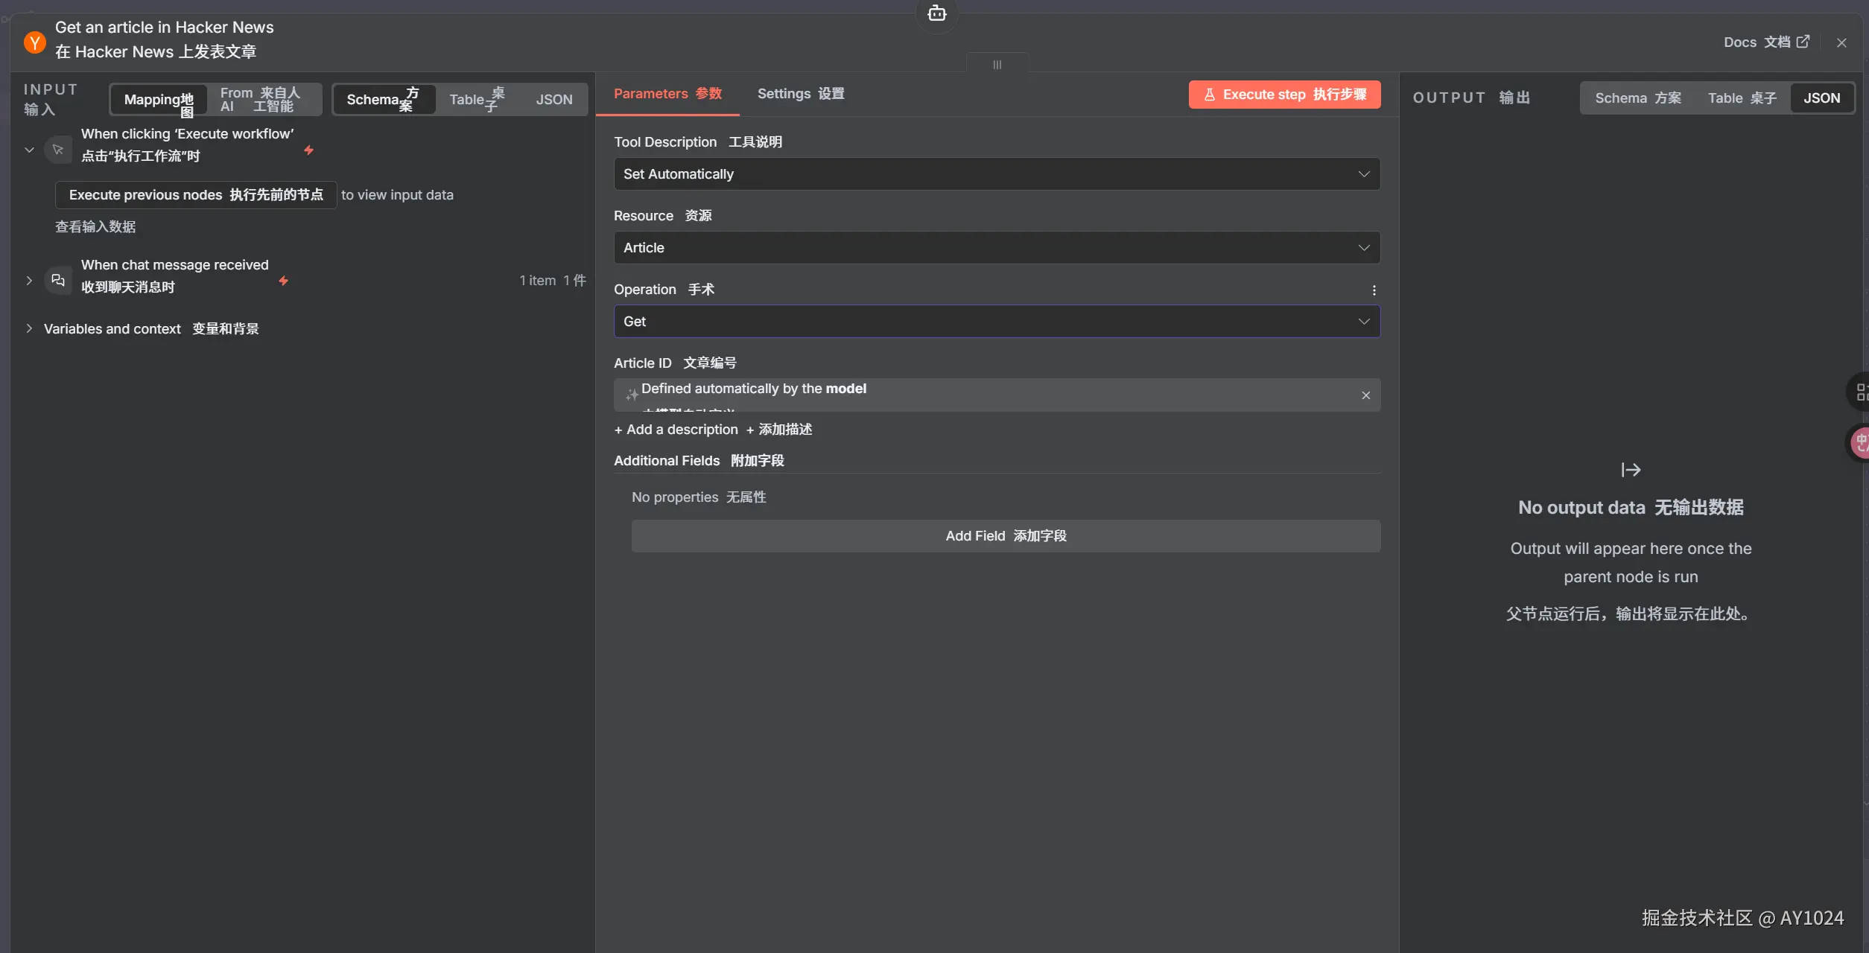Click the Hacker News Y logo icon
Viewport: 1869px width, 953px height.
click(34, 42)
